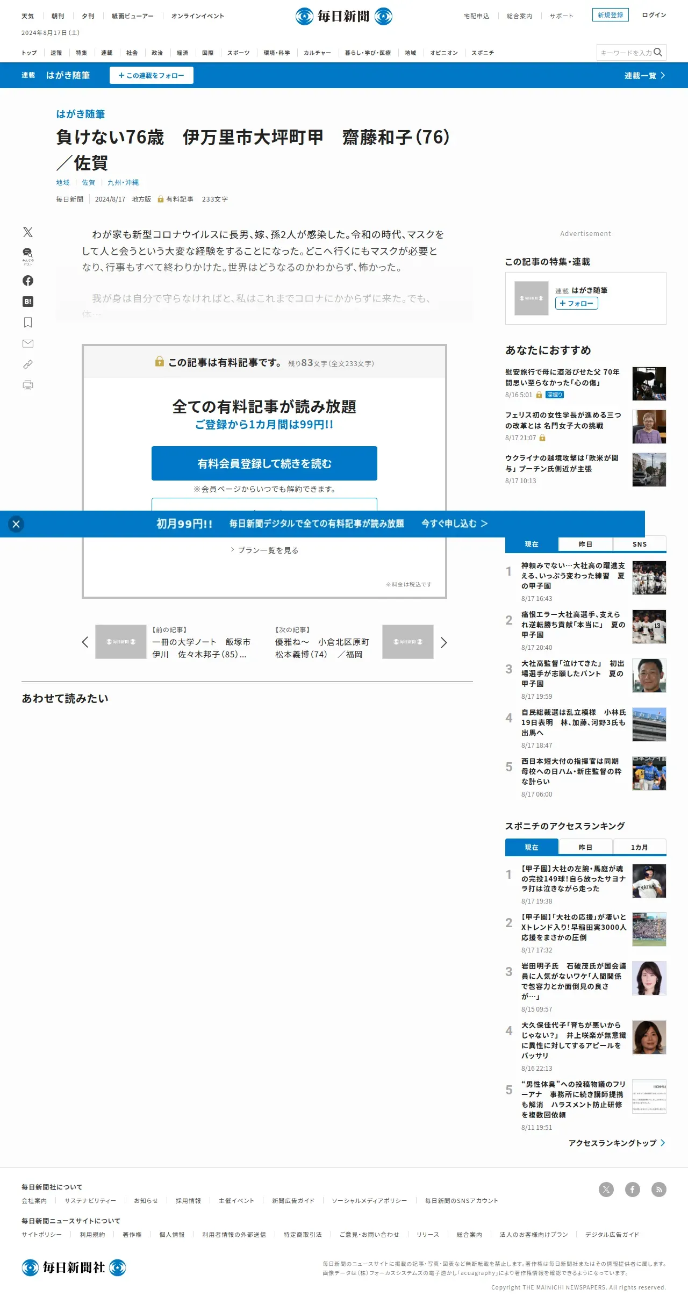Select 昨日 tab in スポニチ ranking
This screenshot has width=688, height=1304.
point(585,847)
